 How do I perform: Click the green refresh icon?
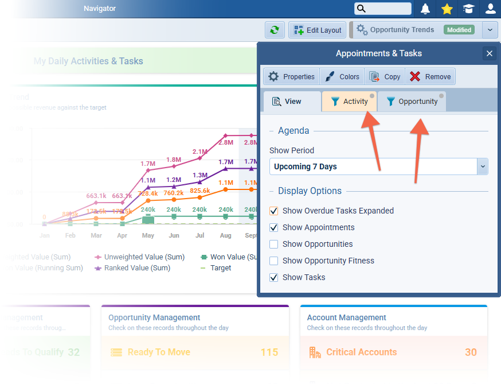click(x=275, y=30)
